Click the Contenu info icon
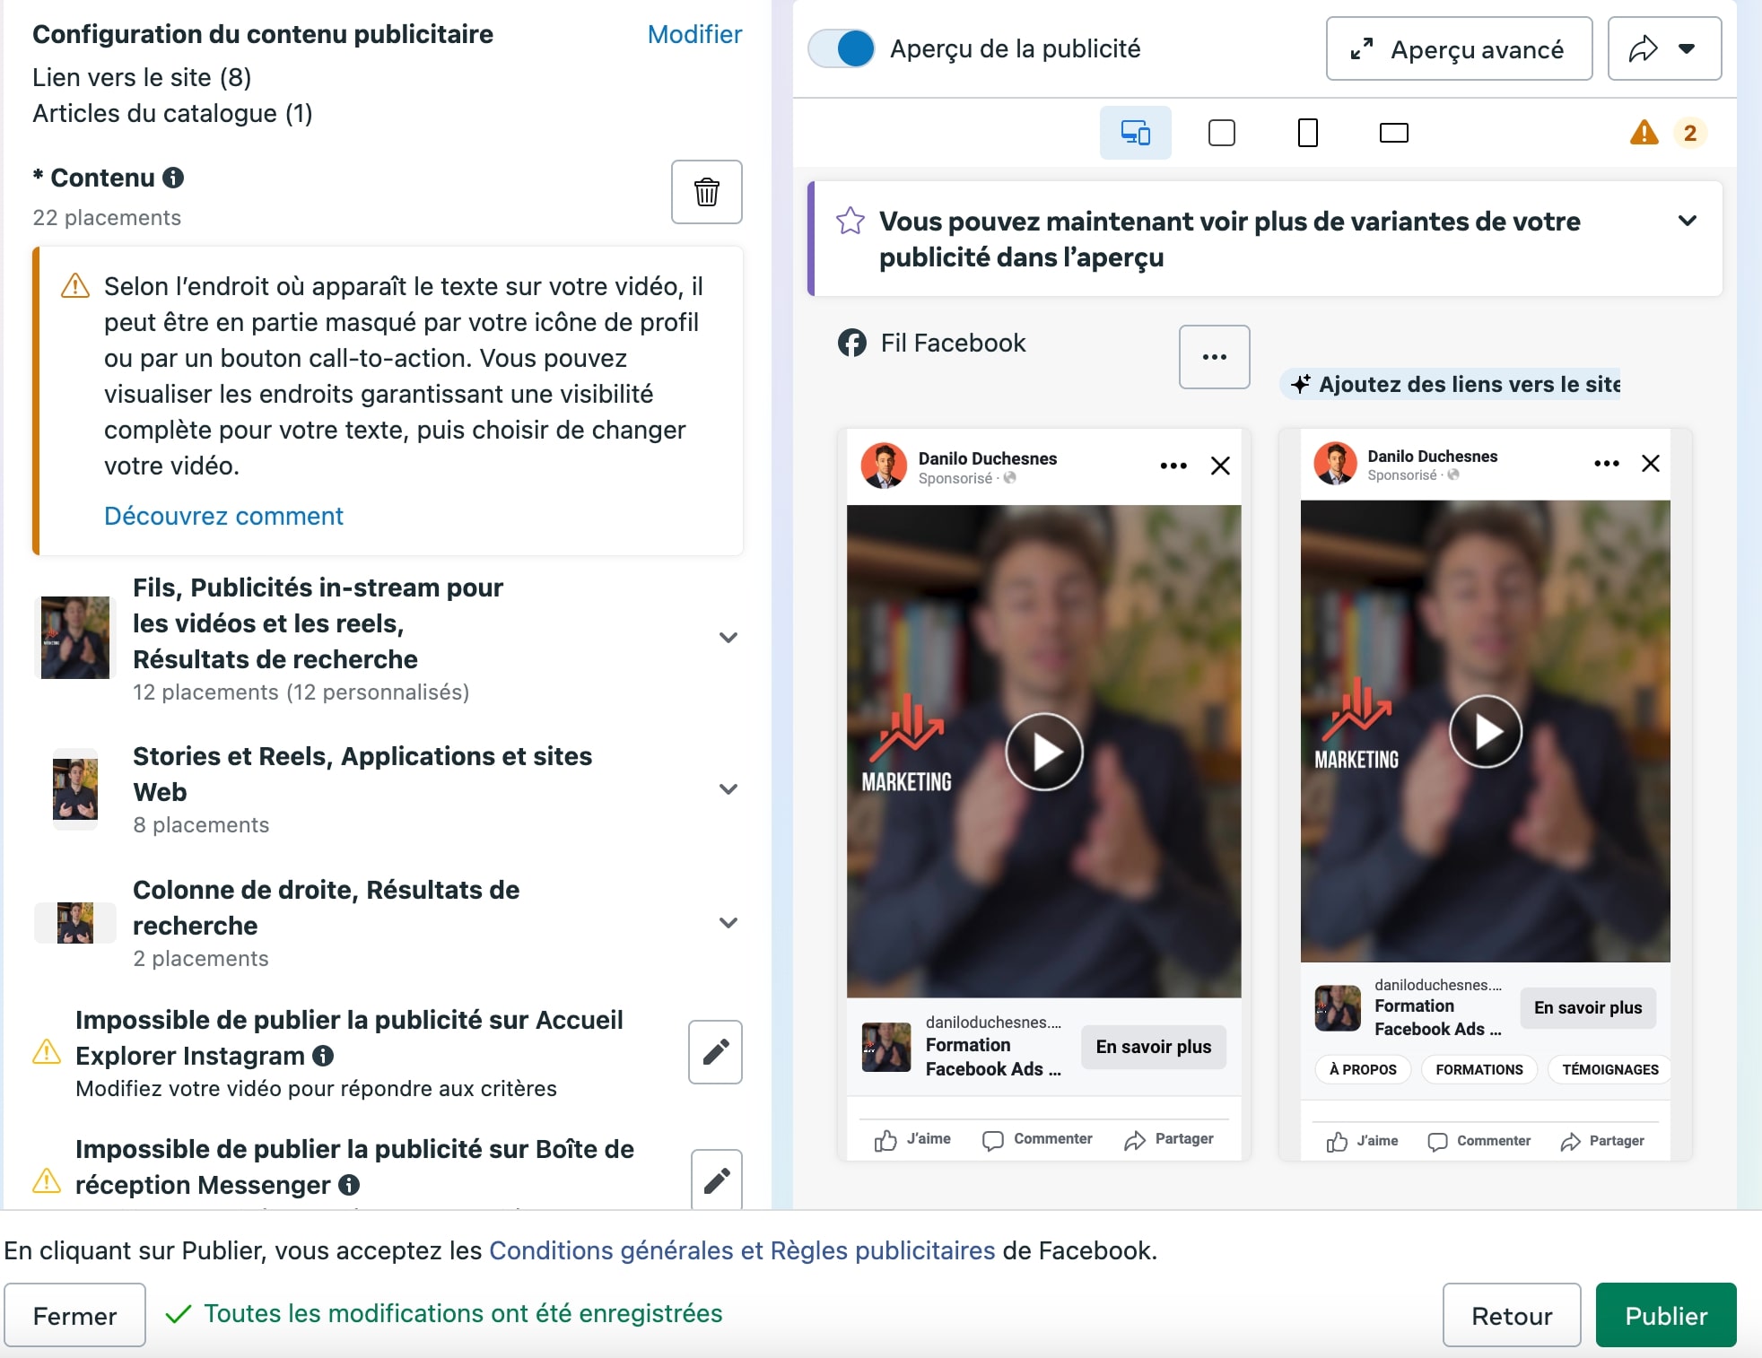 pos(173,178)
